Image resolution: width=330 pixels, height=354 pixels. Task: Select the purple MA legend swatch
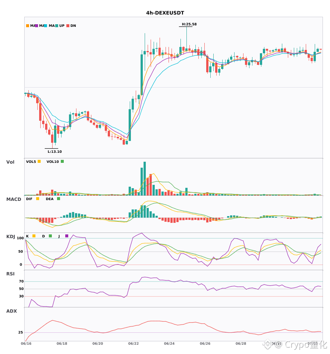coord(37,26)
